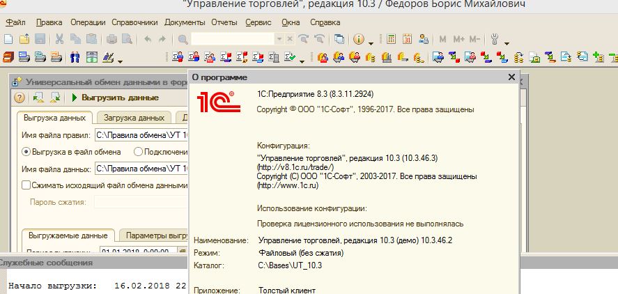Click the http://www.1c.ru link
Image resolution: width=618 pixels, height=294 pixels.
(x=288, y=185)
